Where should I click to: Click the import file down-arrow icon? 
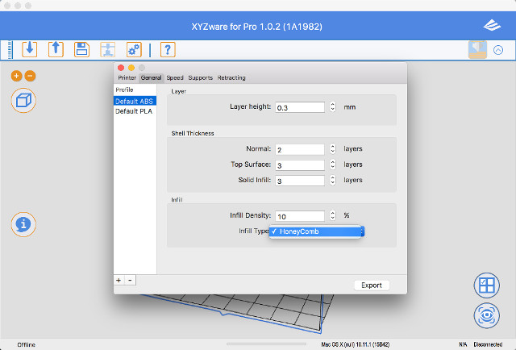30,49
